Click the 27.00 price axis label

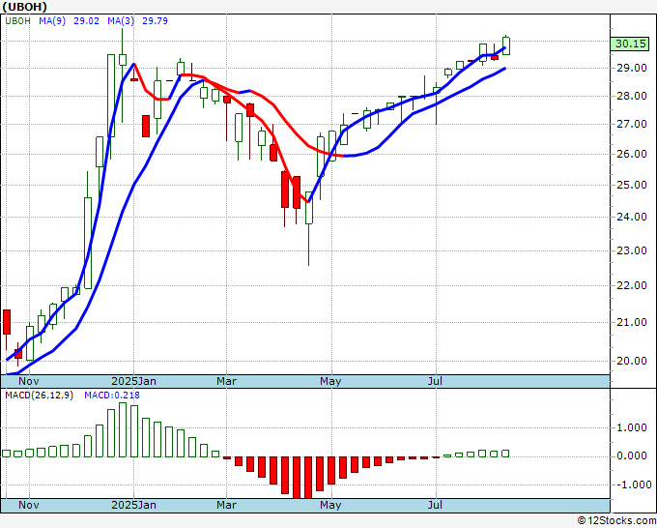coord(632,124)
